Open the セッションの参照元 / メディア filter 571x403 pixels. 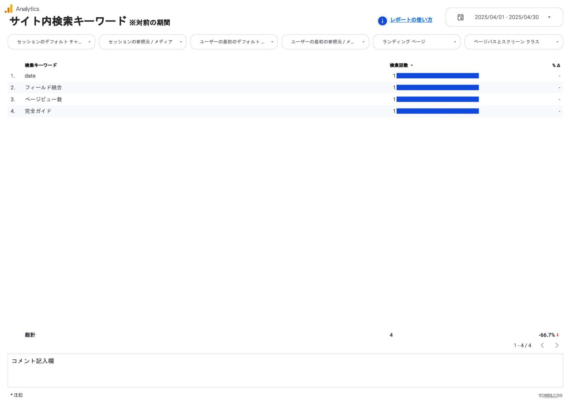(142, 42)
